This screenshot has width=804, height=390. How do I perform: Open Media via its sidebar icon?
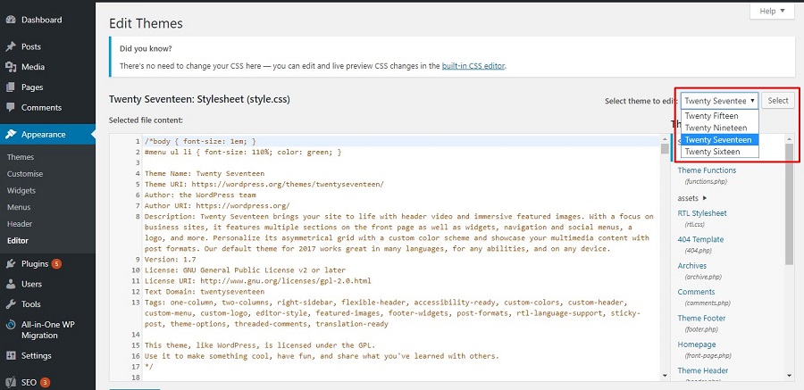point(11,67)
